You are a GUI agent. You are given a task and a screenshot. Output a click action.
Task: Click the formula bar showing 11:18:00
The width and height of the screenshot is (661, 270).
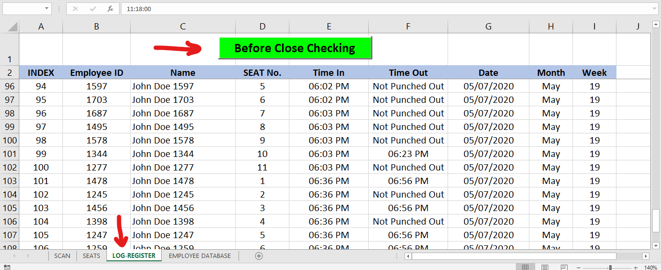click(x=390, y=9)
